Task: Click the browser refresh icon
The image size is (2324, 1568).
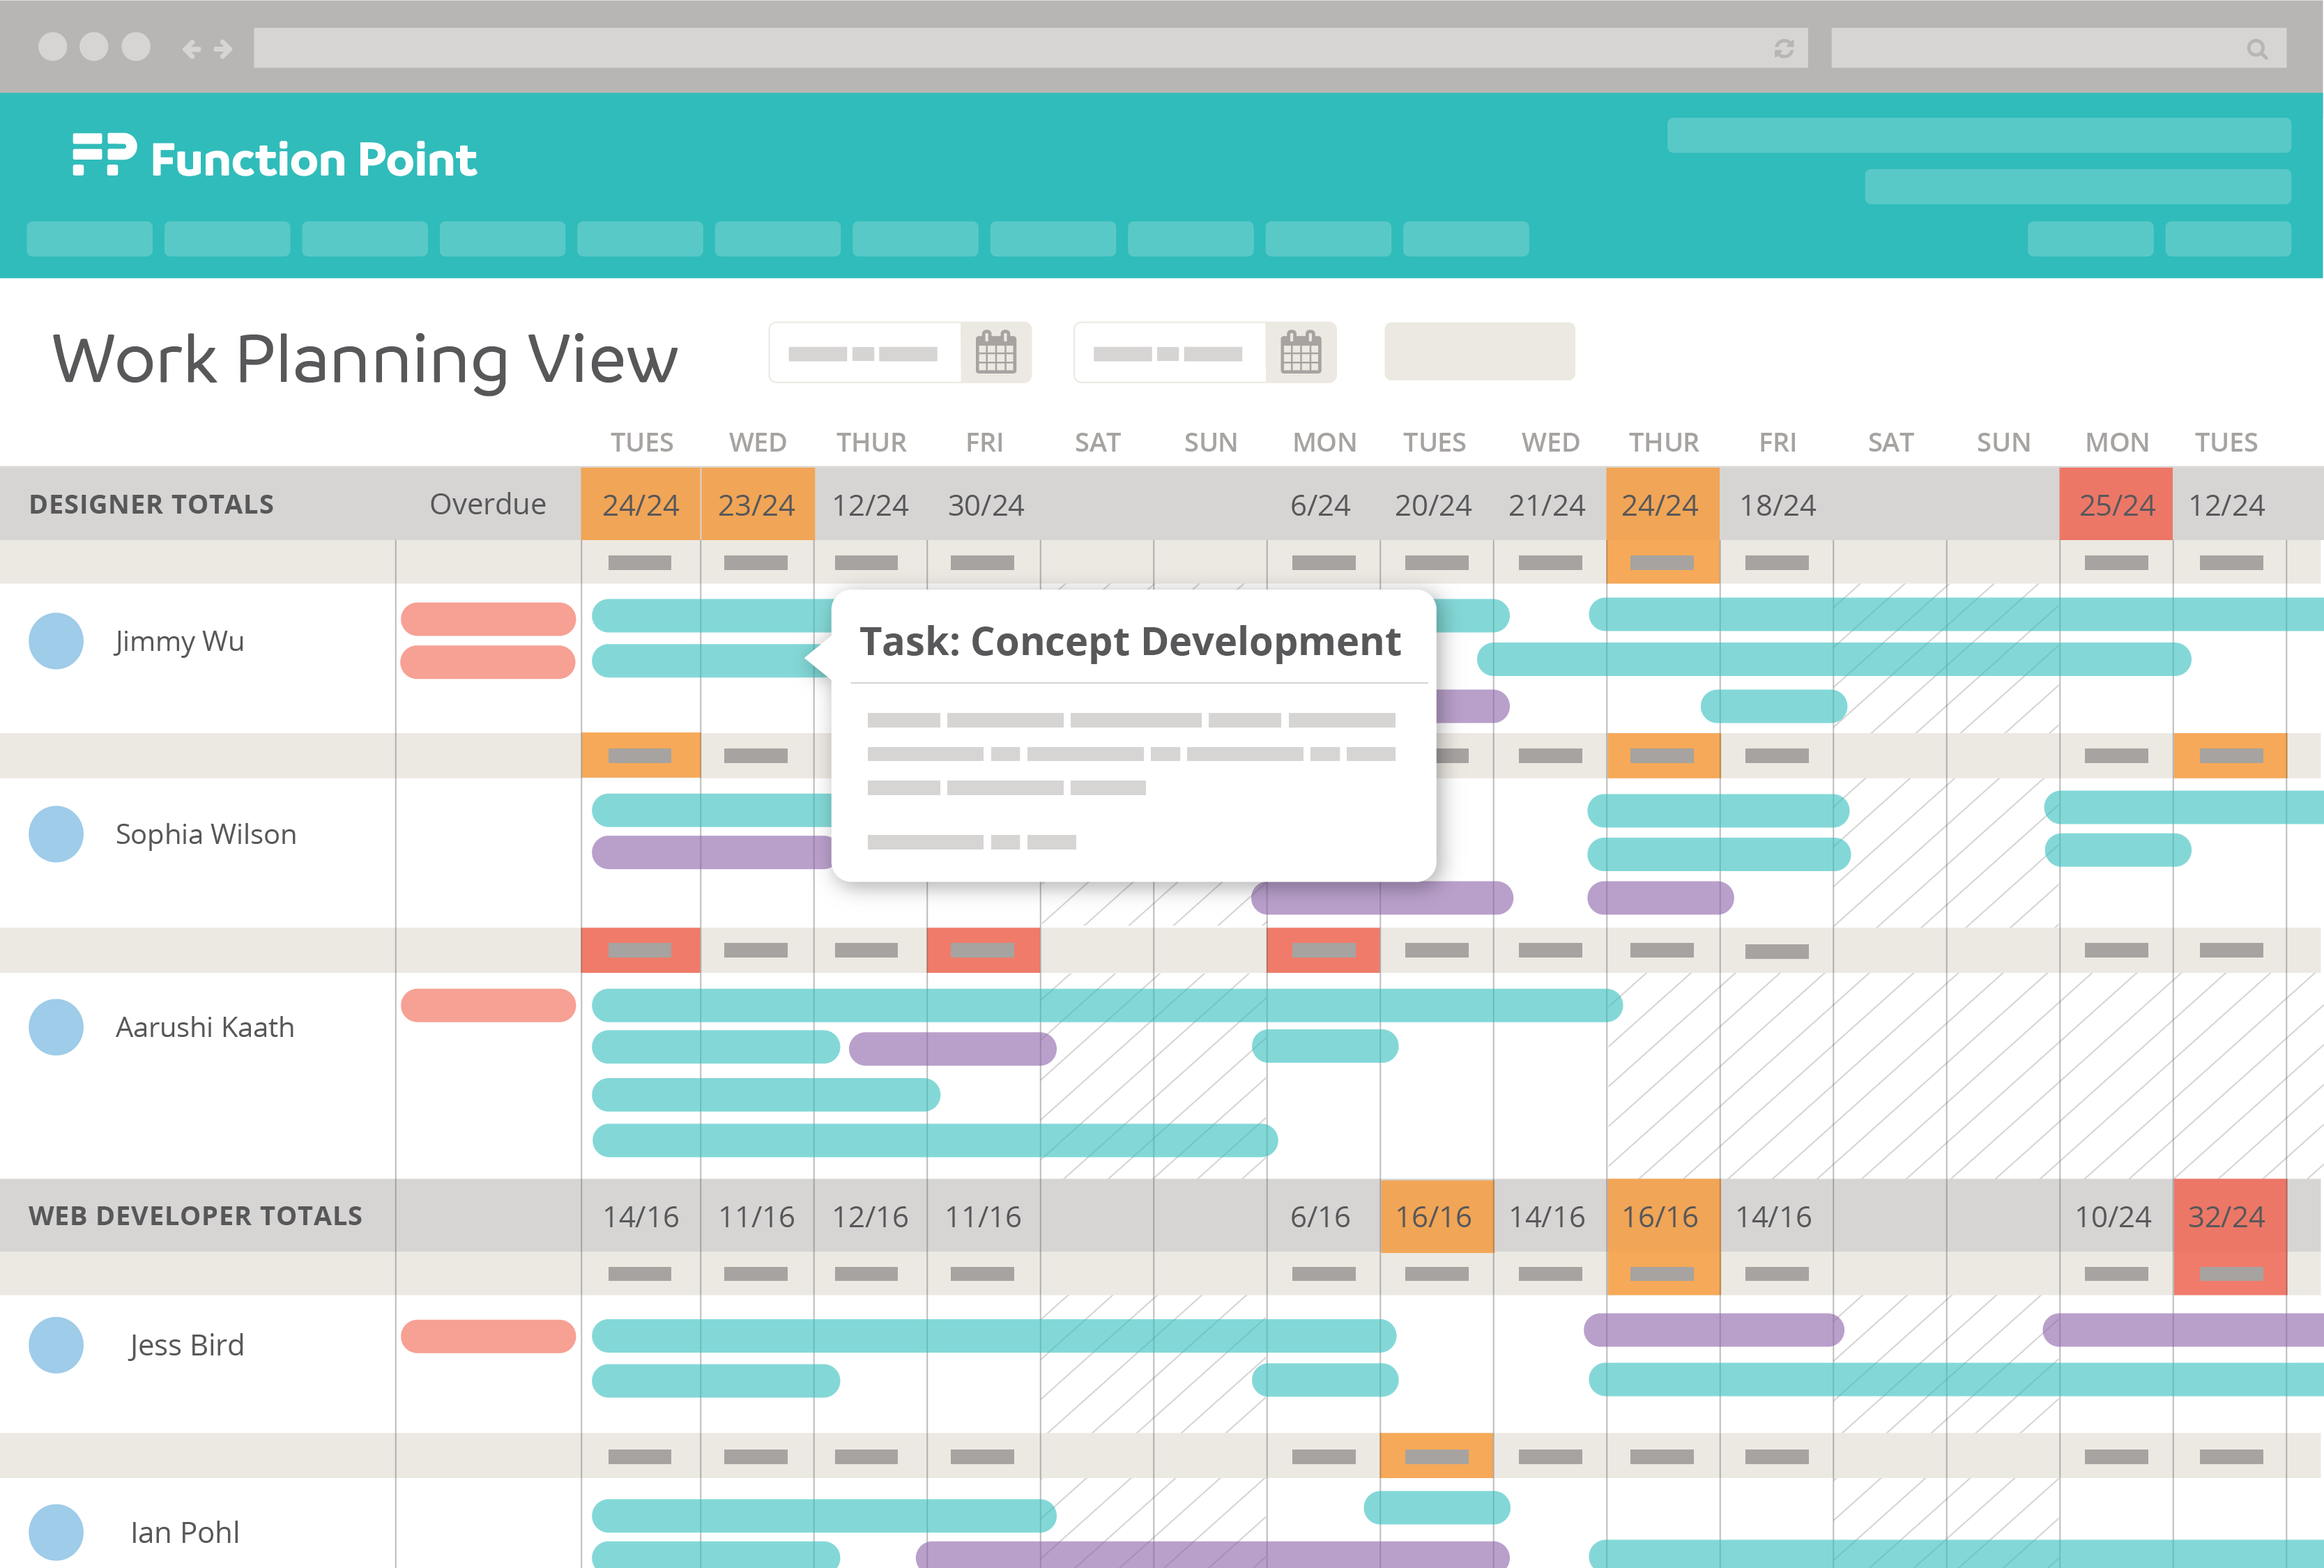Action: pos(1784,48)
